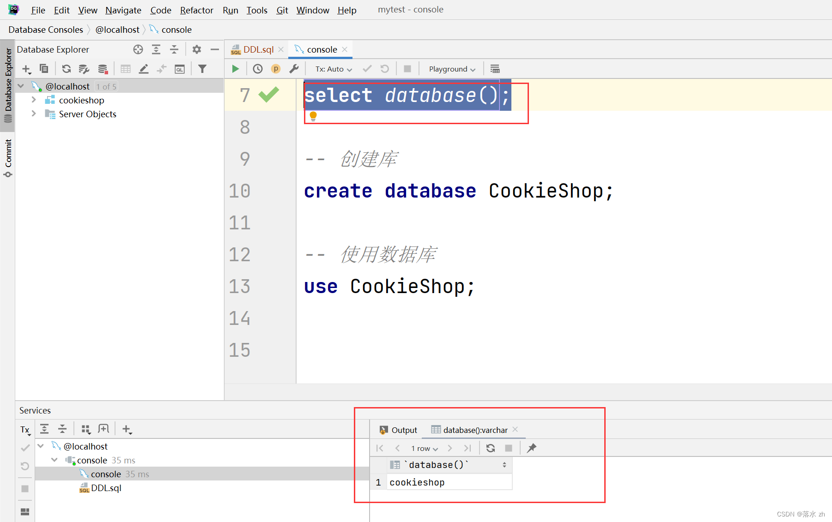Click the Deactivate data source icon
This screenshot has width=832, height=522.
coord(103,69)
